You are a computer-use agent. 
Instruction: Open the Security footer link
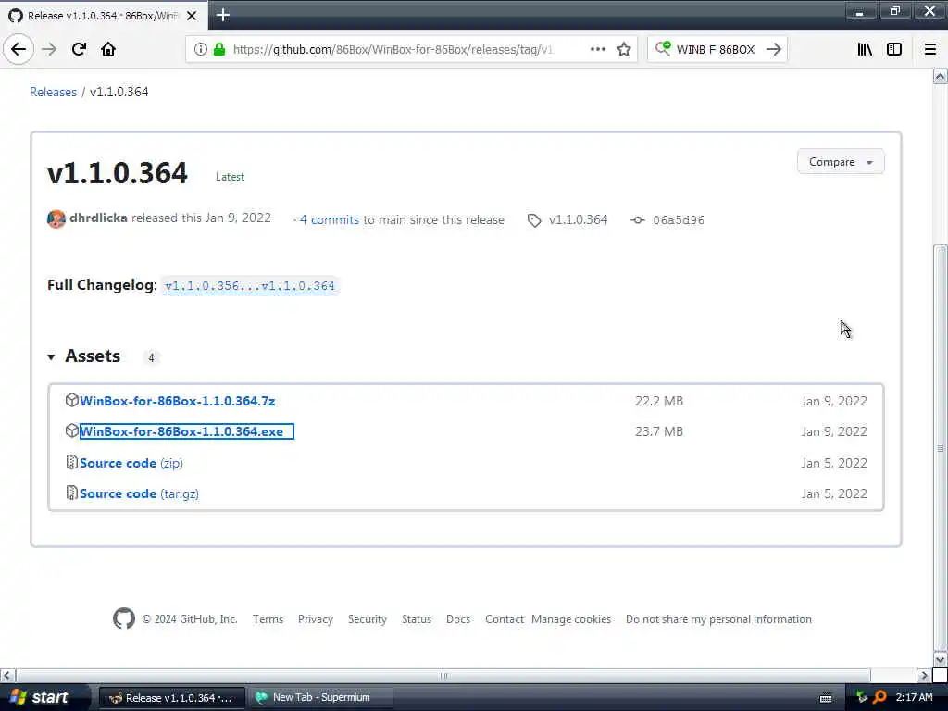(x=367, y=619)
